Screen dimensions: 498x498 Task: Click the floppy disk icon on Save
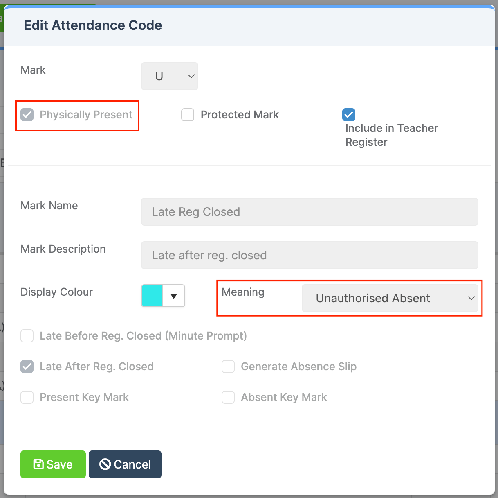coord(38,464)
